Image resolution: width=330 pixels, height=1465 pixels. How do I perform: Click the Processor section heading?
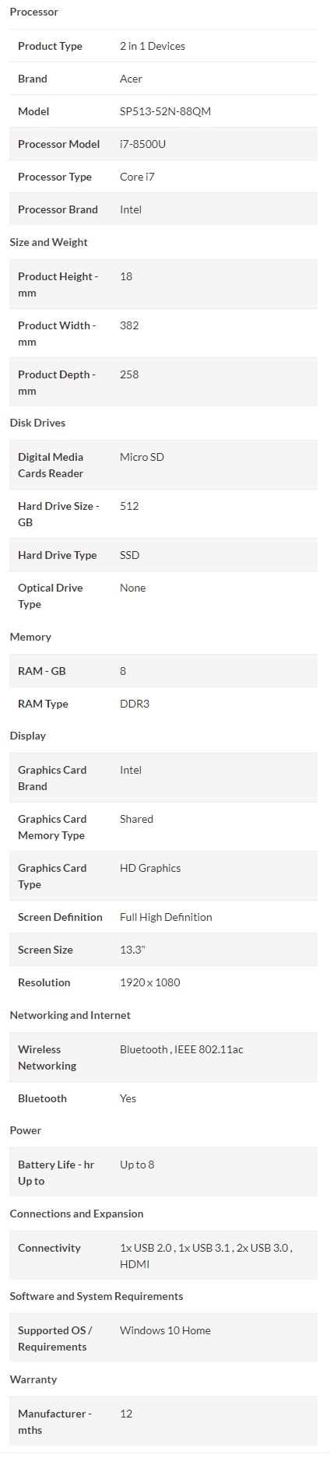[34, 12]
